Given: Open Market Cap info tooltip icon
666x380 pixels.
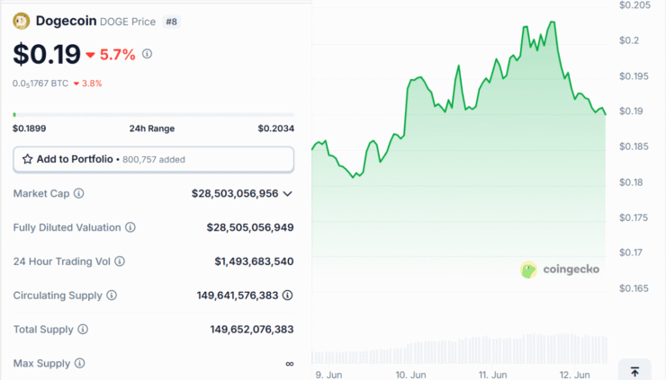Looking at the screenshot, I should pos(78,193).
